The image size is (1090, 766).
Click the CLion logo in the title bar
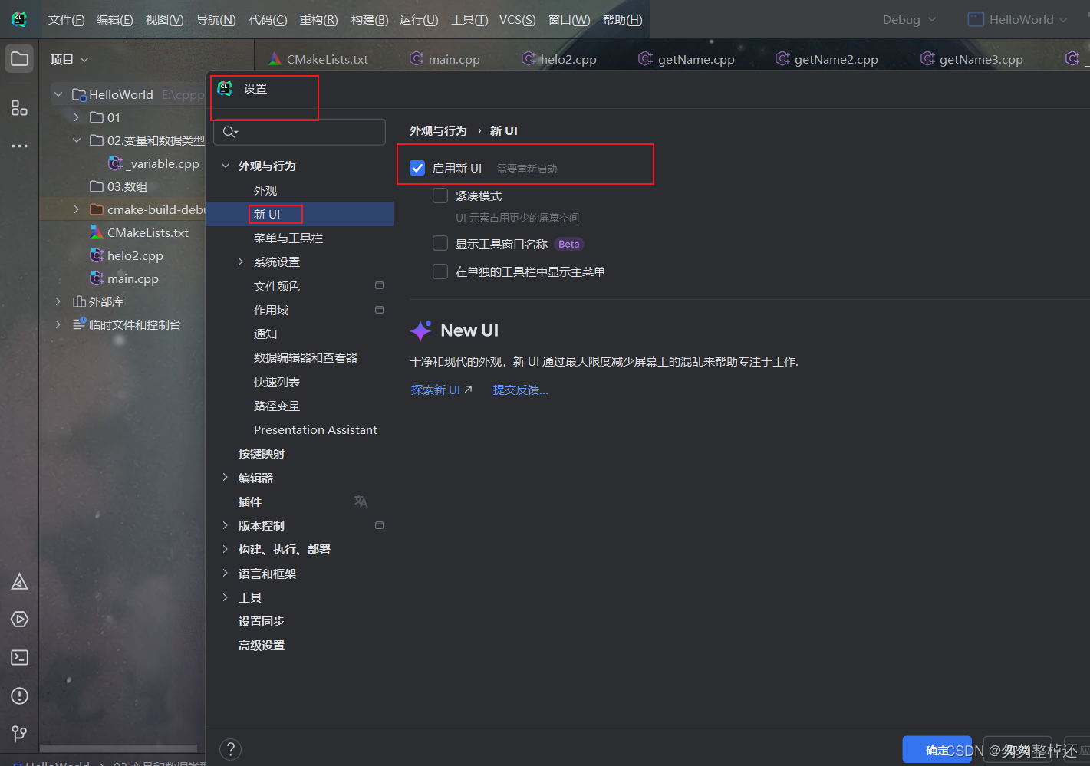19,19
